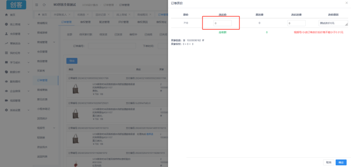Open 商城营销 in secondary menu
Screen dimensions: 351x167
click(42, 90)
